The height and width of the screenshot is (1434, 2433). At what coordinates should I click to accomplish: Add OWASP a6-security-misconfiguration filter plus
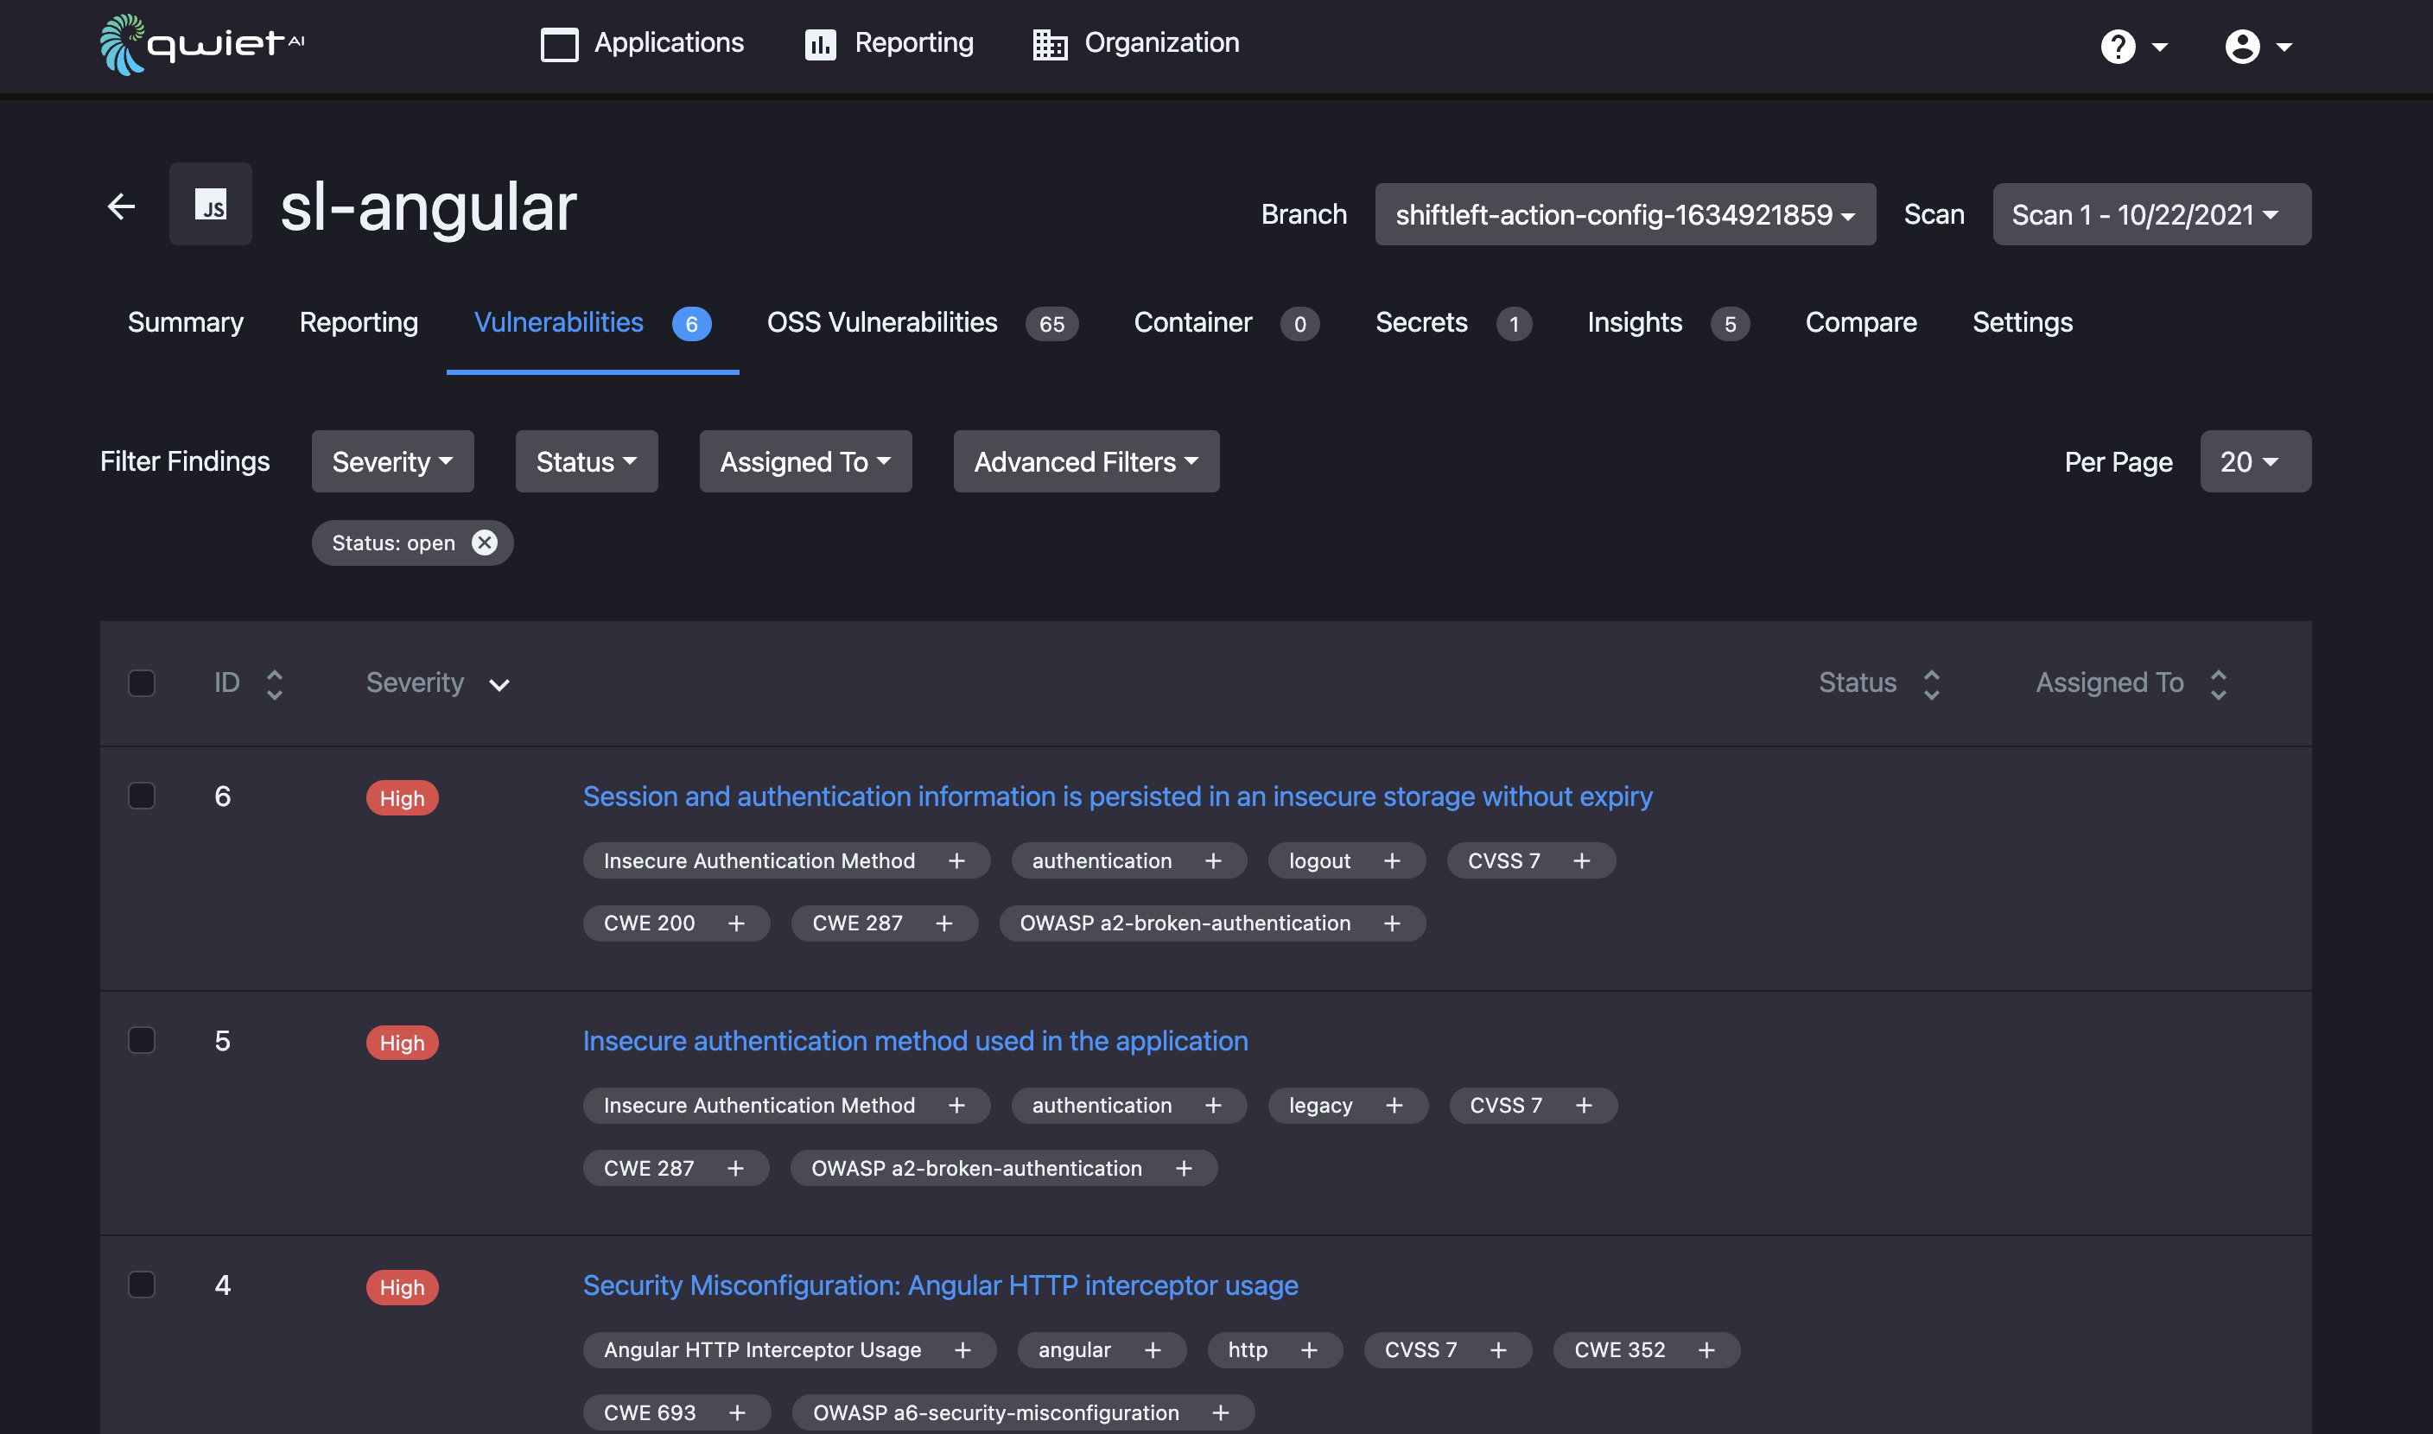pos(1222,1414)
